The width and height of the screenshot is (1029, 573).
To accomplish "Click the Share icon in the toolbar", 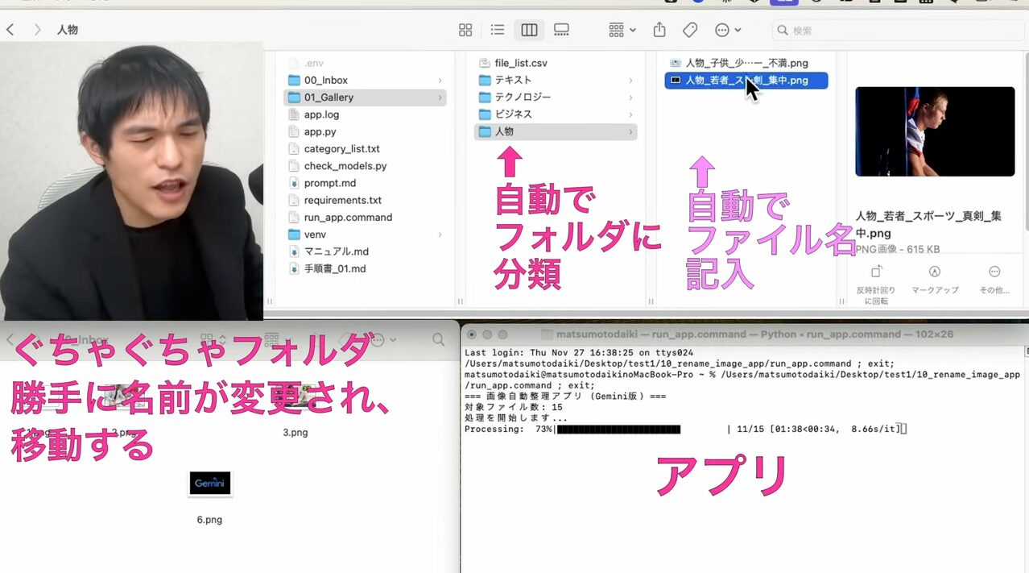I will [659, 30].
